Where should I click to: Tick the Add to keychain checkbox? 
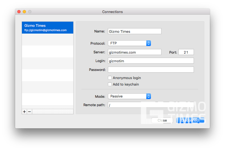(110, 84)
